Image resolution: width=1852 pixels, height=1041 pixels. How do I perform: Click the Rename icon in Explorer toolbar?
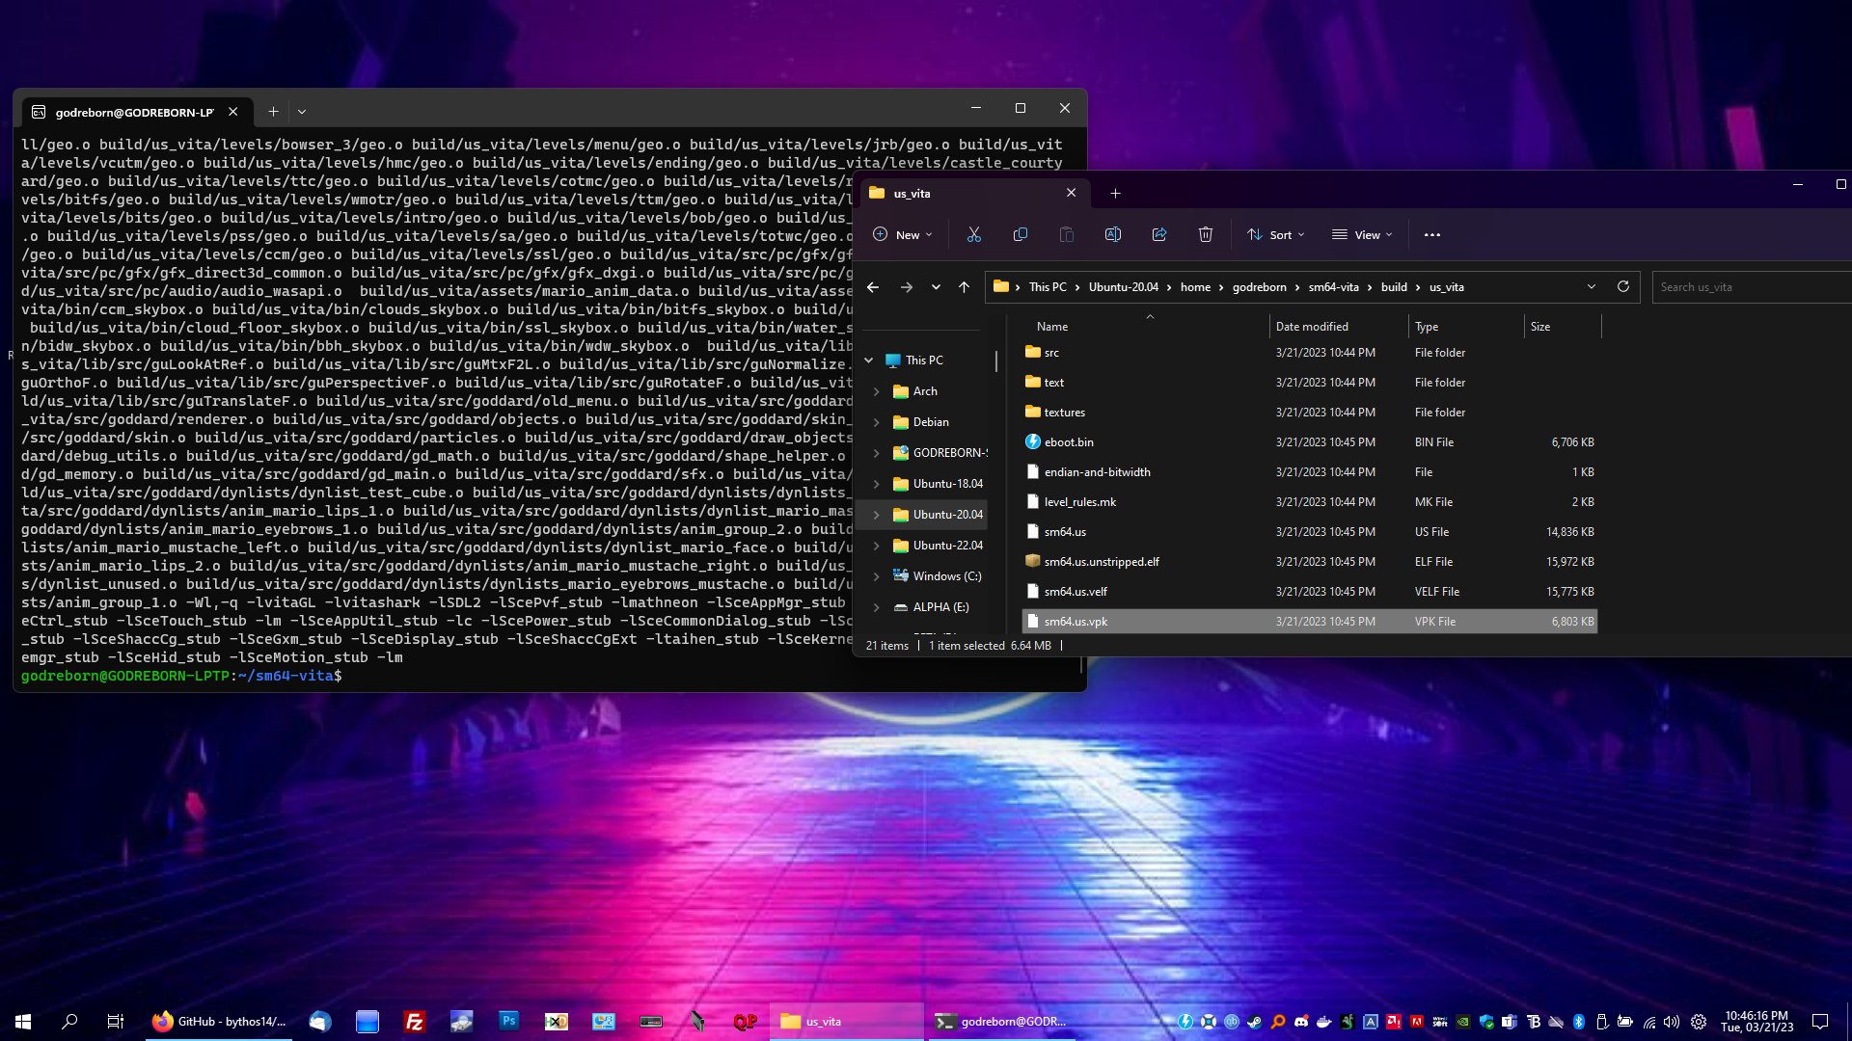tap(1113, 234)
